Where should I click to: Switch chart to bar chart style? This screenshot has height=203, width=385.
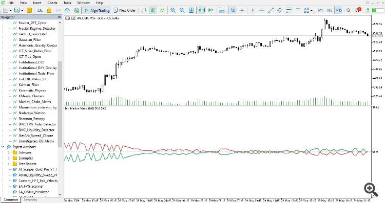click(x=144, y=11)
